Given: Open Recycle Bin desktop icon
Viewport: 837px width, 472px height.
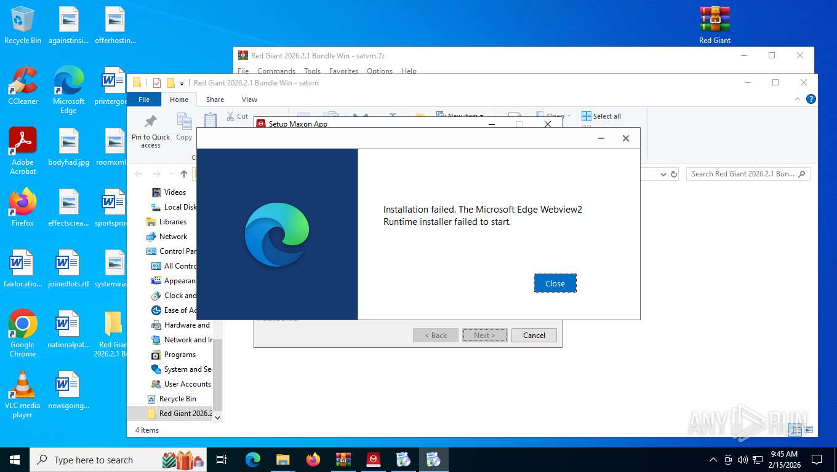Looking at the screenshot, I should coord(23,25).
